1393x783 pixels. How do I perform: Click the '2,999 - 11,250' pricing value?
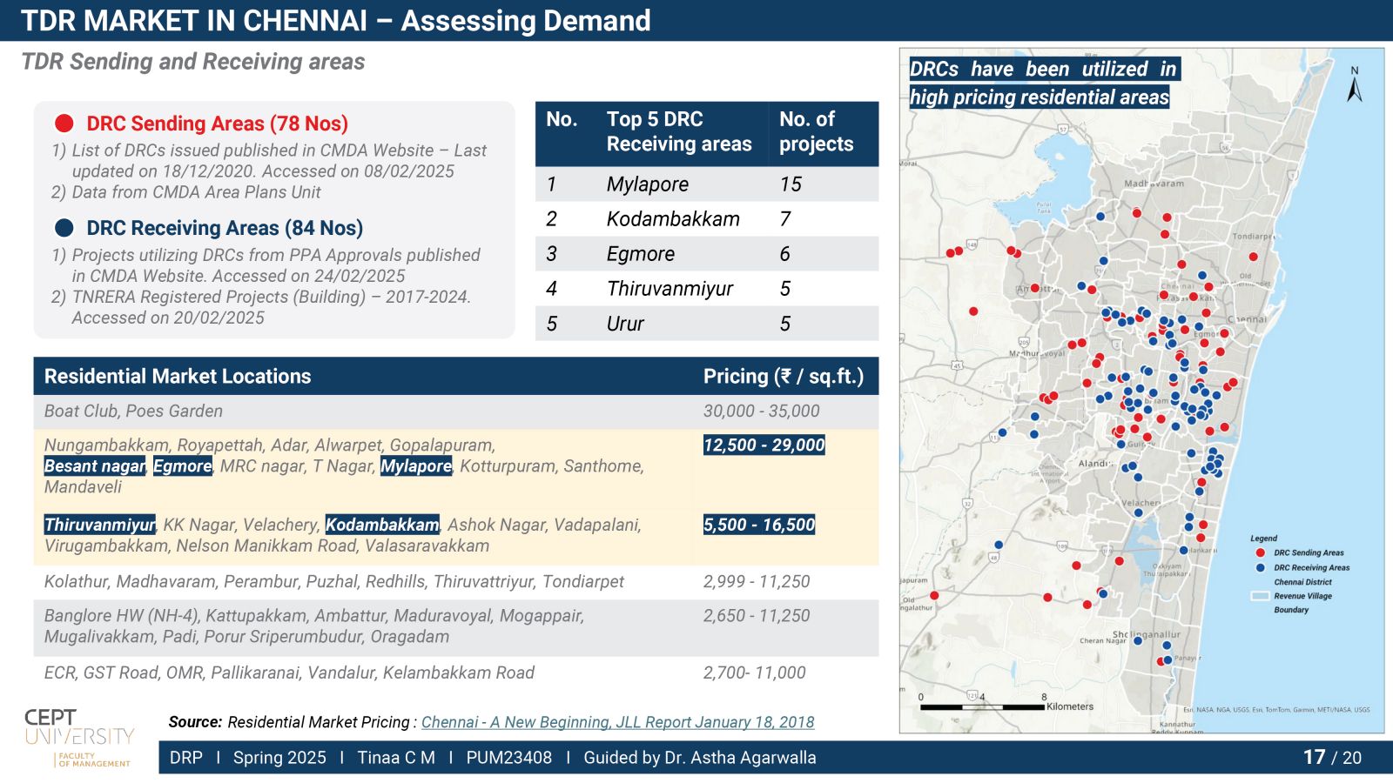pos(757,581)
